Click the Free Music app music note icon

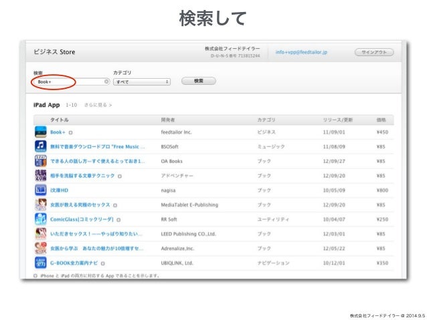pos(41,146)
